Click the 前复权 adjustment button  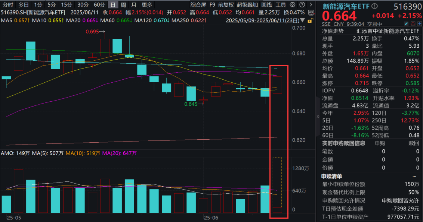[x=226, y=4]
